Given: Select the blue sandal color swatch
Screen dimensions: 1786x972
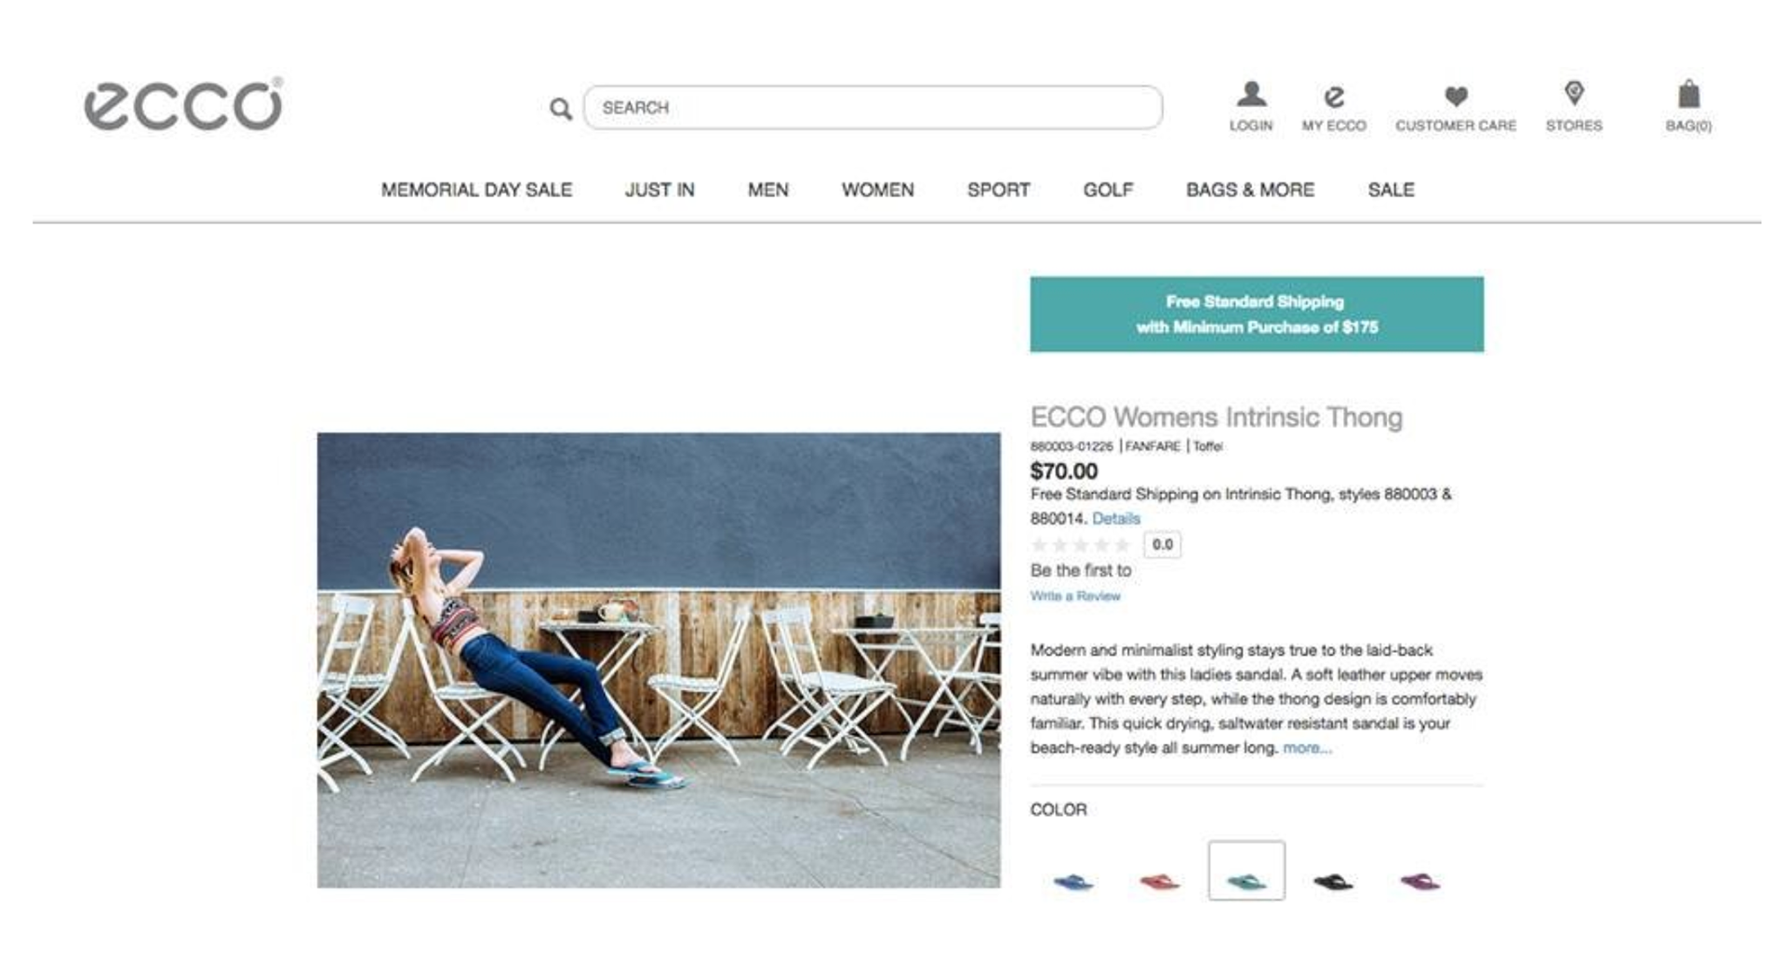Looking at the screenshot, I should pos(1073,881).
